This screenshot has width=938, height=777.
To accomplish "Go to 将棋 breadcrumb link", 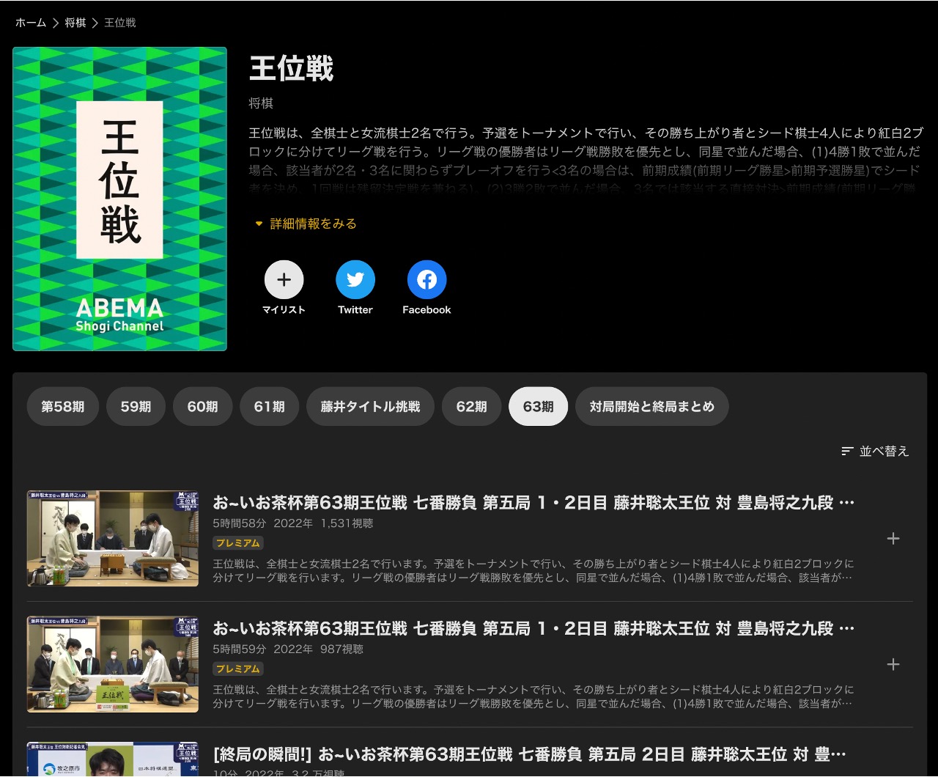I will coord(75,23).
